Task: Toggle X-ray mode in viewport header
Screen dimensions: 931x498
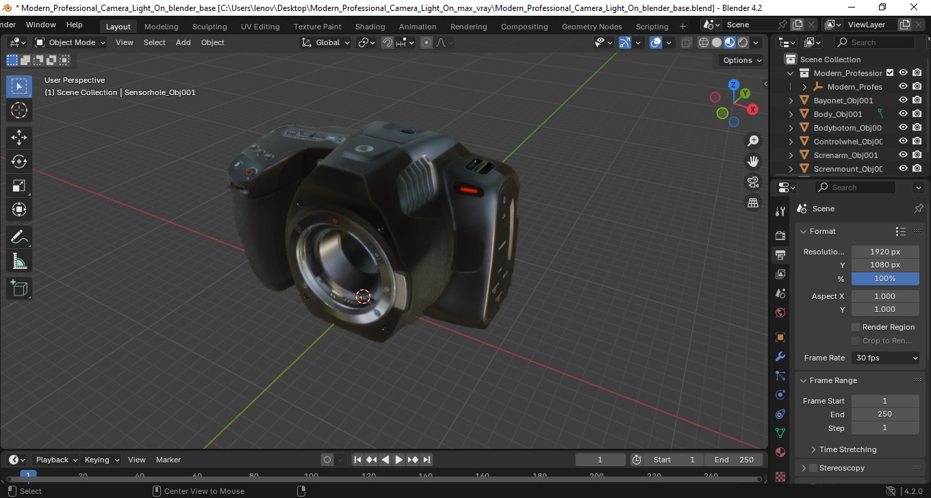Action: (687, 42)
